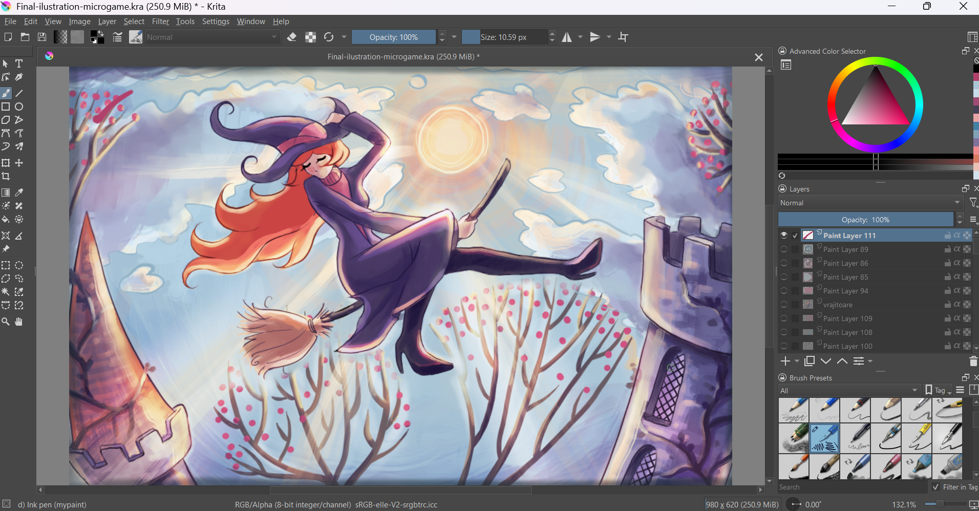Select the Crop tool
Image resolution: width=979 pixels, height=511 pixels.
6,176
